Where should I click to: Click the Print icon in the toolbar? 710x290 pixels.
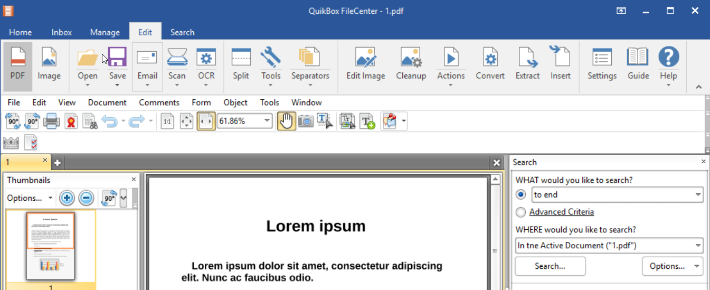(x=51, y=121)
